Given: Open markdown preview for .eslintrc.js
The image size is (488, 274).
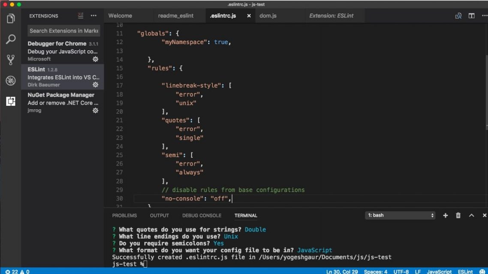Looking at the screenshot, I should click(x=458, y=15).
